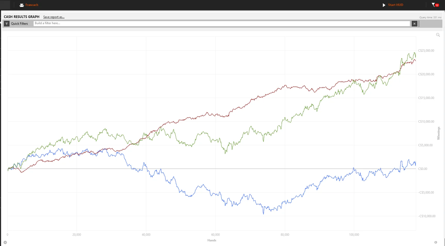Image resolution: width=445 pixels, height=246 pixels.
Task: Expand the left side panel arrow
Action: (x=1, y=23)
